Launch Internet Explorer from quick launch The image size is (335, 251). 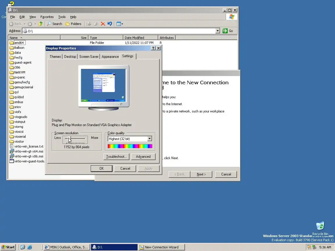[30, 247]
